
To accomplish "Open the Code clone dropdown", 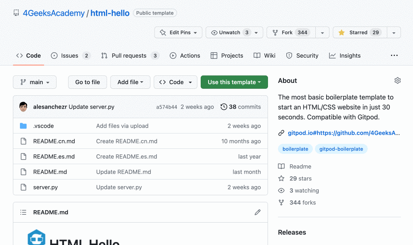I will [175, 82].
